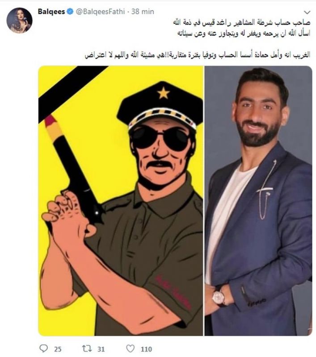316x357 pixels.
Task: Open Balqees' round profile avatar
Action: tap(19, 20)
